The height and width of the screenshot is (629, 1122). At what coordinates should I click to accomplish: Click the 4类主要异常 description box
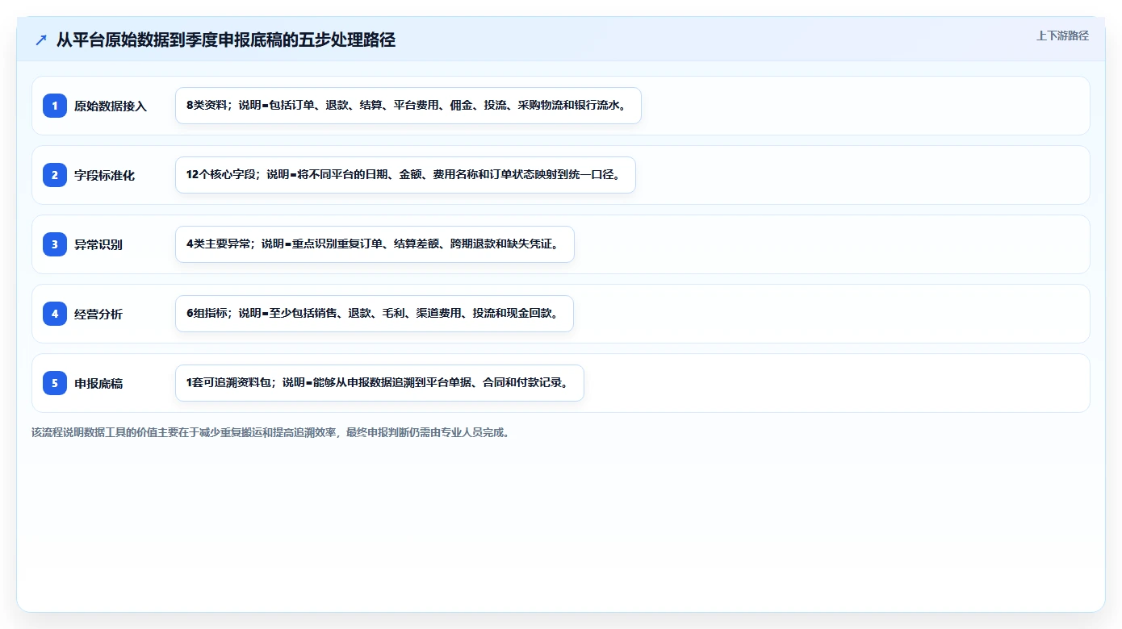click(x=375, y=244)
